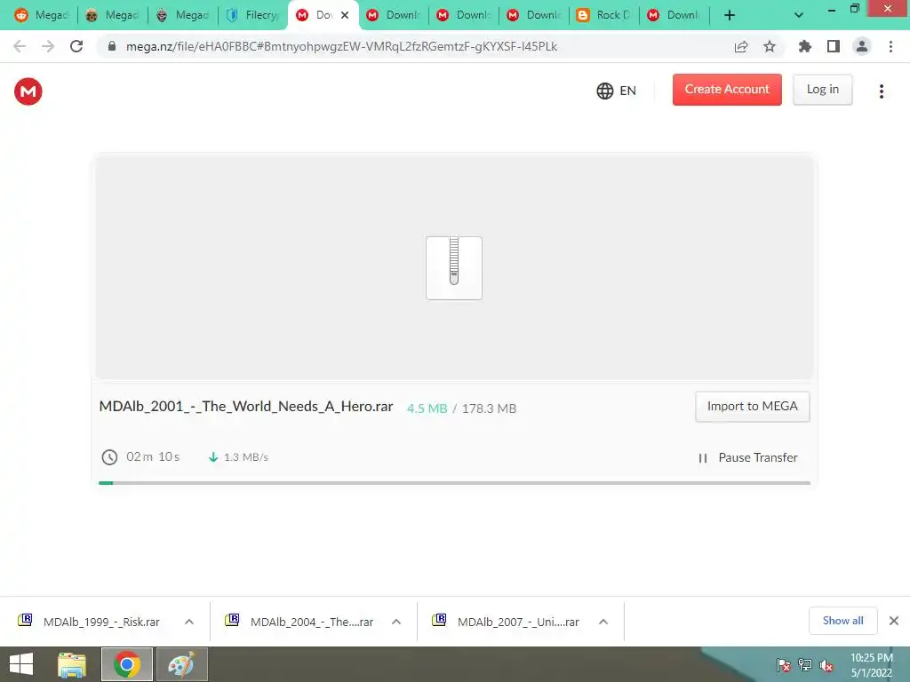Viewport: 910px width, 682px height.
Task: Click the zip archive file thumbnail
Action: pyautogui.click(x=454, y=267)
